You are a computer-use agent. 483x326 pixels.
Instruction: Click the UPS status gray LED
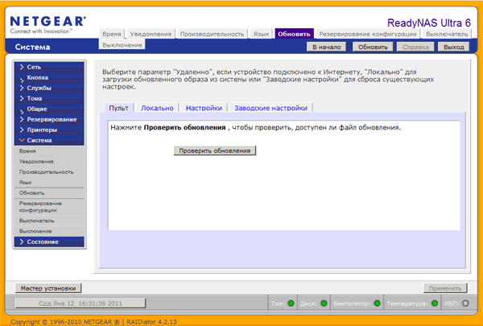pos(465,303)
